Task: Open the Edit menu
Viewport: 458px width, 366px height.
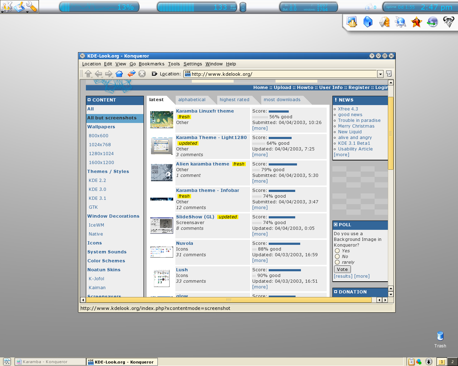Action: pos(108,64)
